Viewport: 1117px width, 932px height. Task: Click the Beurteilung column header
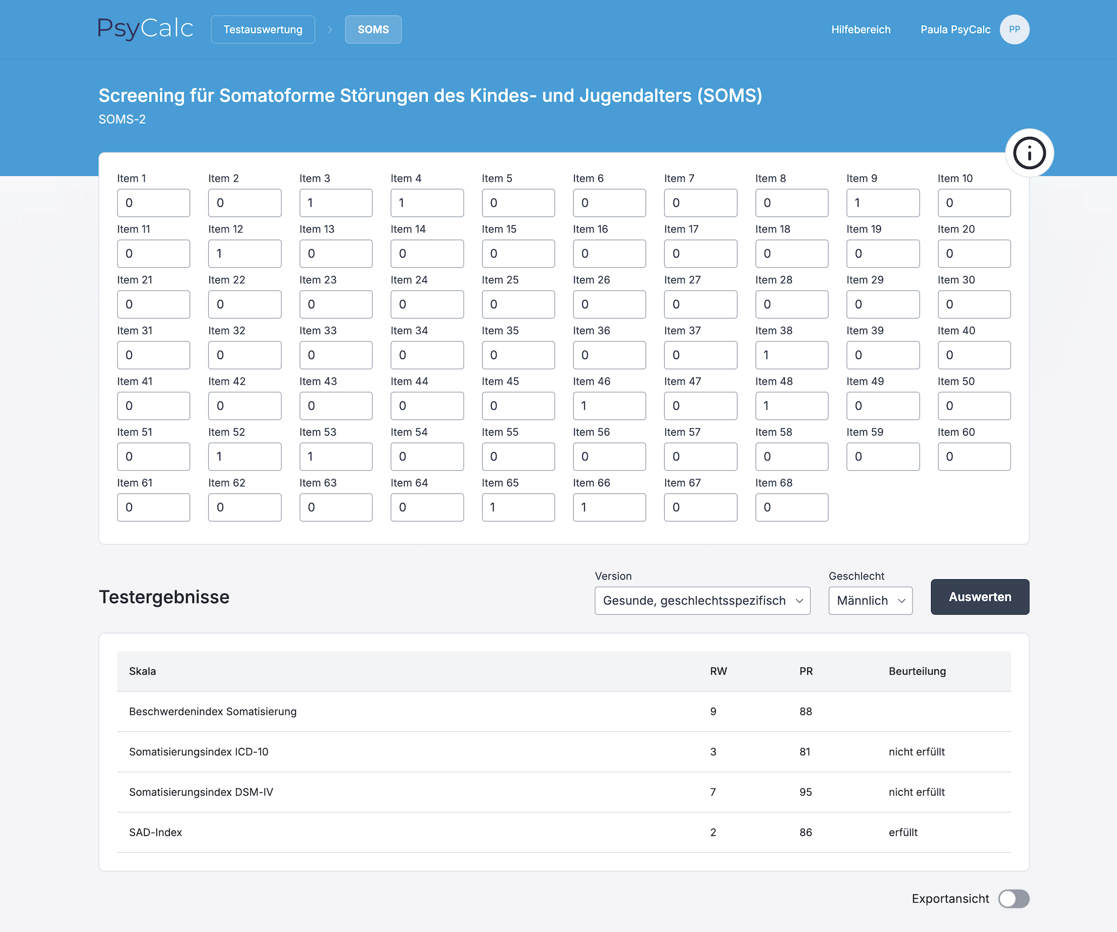[917, 671]
